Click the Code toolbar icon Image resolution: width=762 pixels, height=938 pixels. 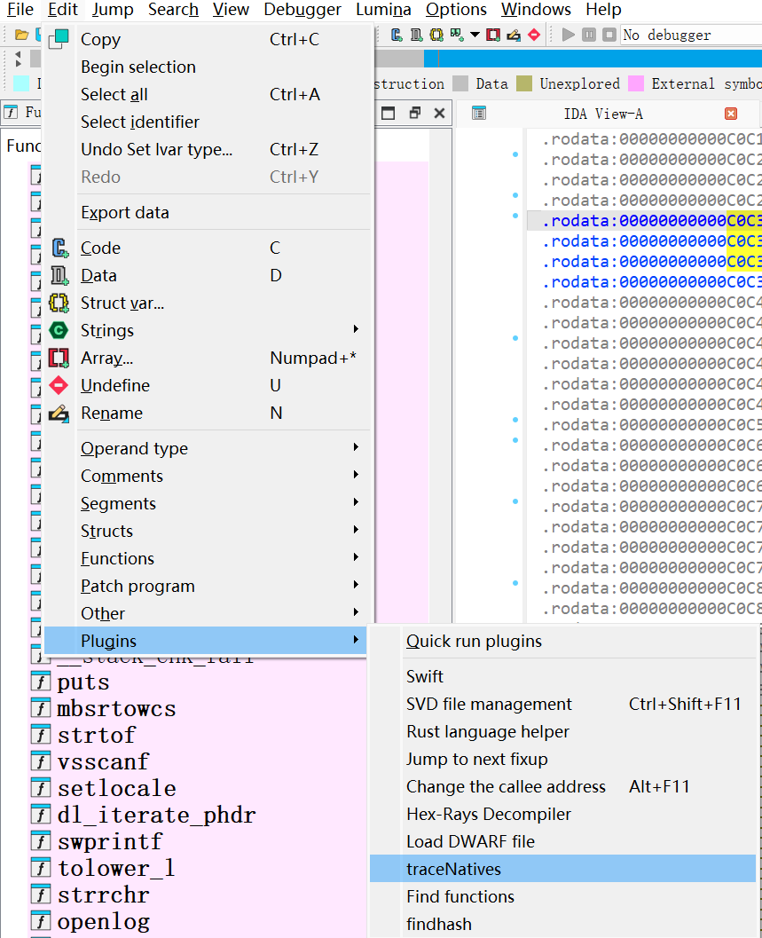(397, 35)
